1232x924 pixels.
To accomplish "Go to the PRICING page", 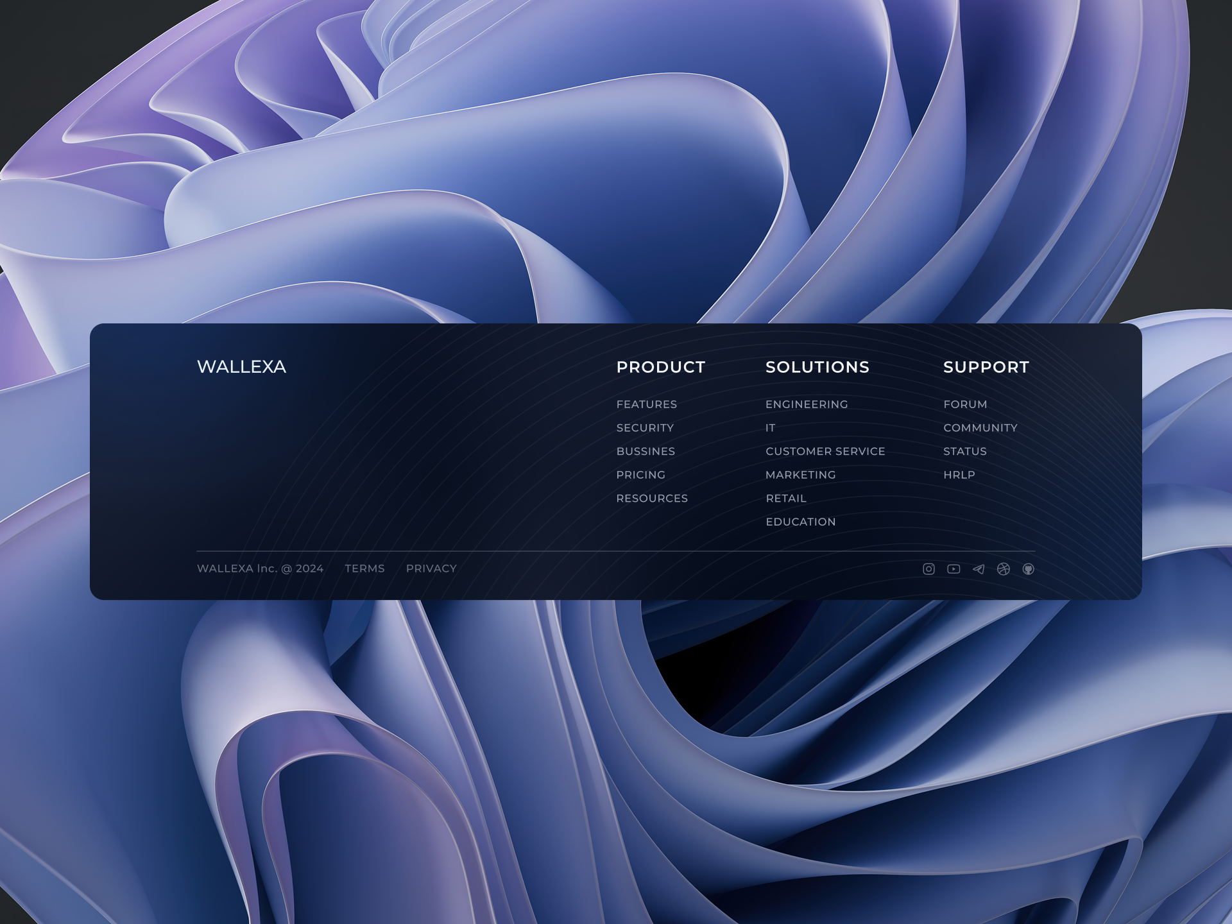I will click(641, 475).
